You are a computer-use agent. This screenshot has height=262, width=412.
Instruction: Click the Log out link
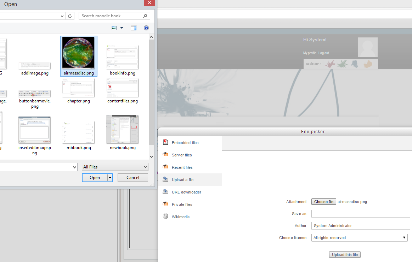pyautogui.click(x=324, y=53)
